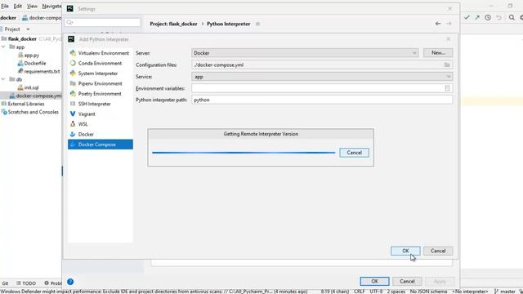Open Search Everywhere magnifier icon
Viewport: 523px width, 294px height.
pyautogui.click(x=512, y=17)
